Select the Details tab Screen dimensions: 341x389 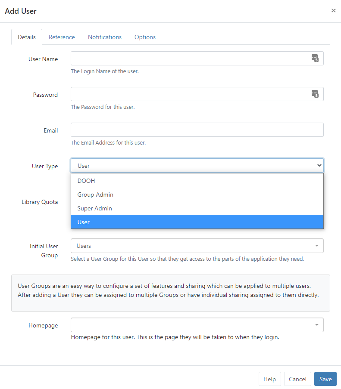pos(27,37)
